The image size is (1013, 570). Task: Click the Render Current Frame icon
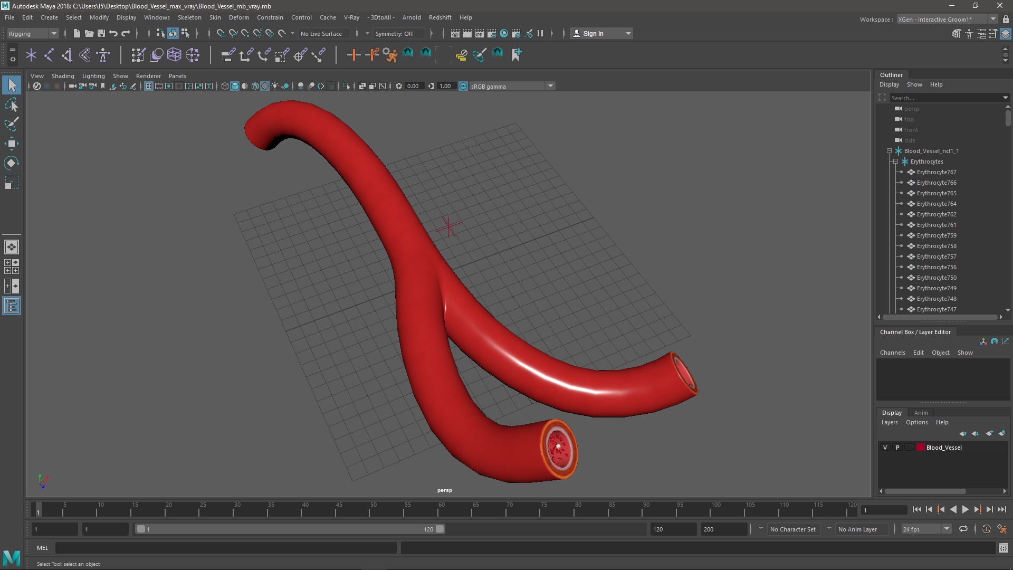(x=467, y=33)
